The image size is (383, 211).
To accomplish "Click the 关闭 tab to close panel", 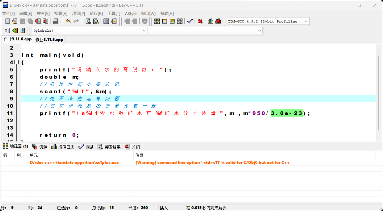I will point(132,147).
